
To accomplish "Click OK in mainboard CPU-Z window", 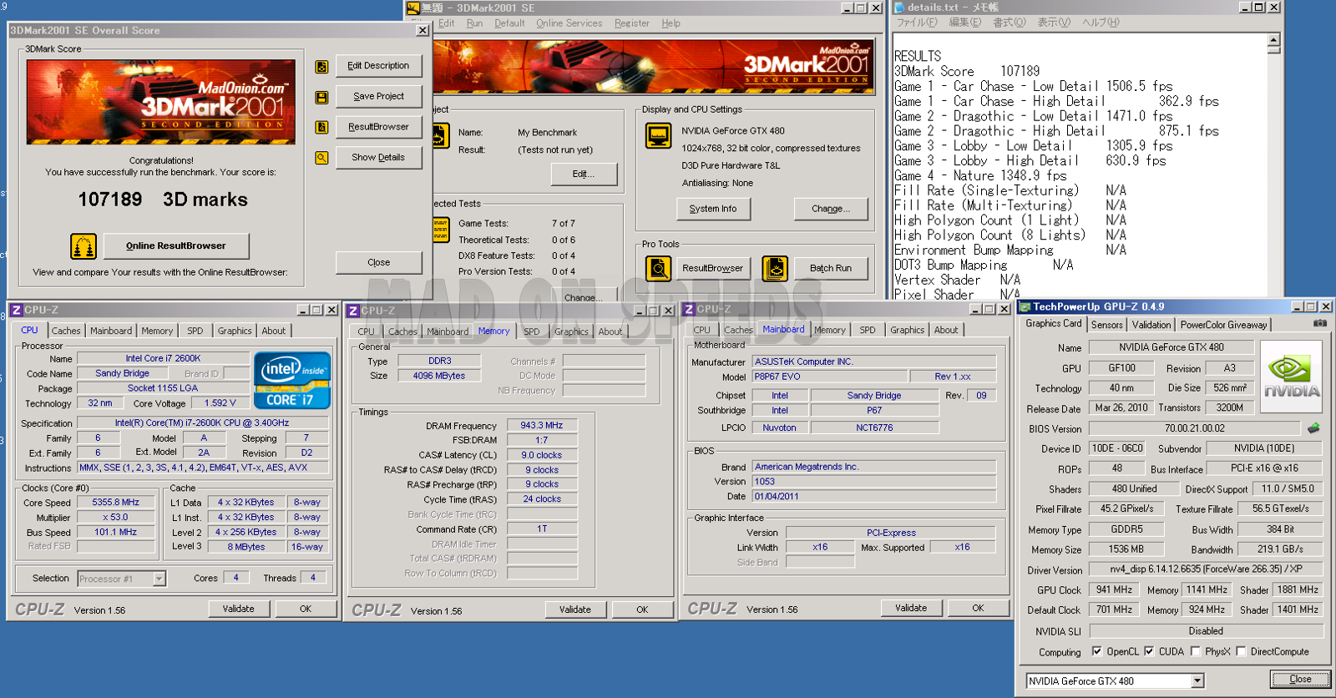I will [x=977, y=609].
